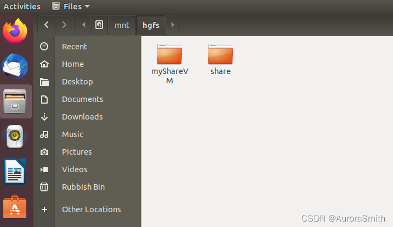Click the myShareVM folder name label
Screen dimensions: 393x227
pyautogui.click(x=170, y=76)
